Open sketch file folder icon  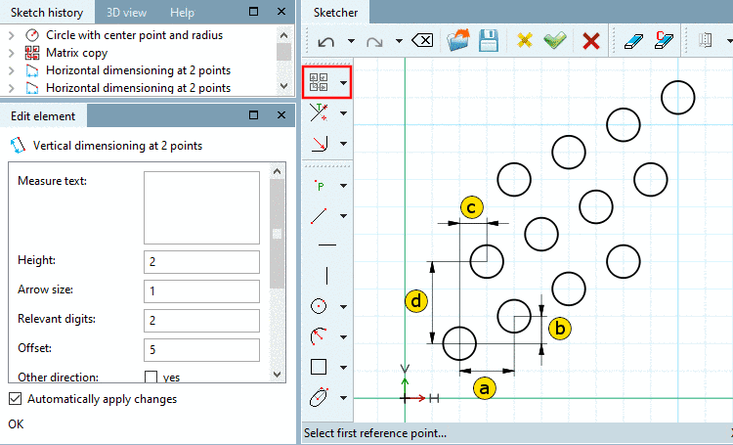458,40
